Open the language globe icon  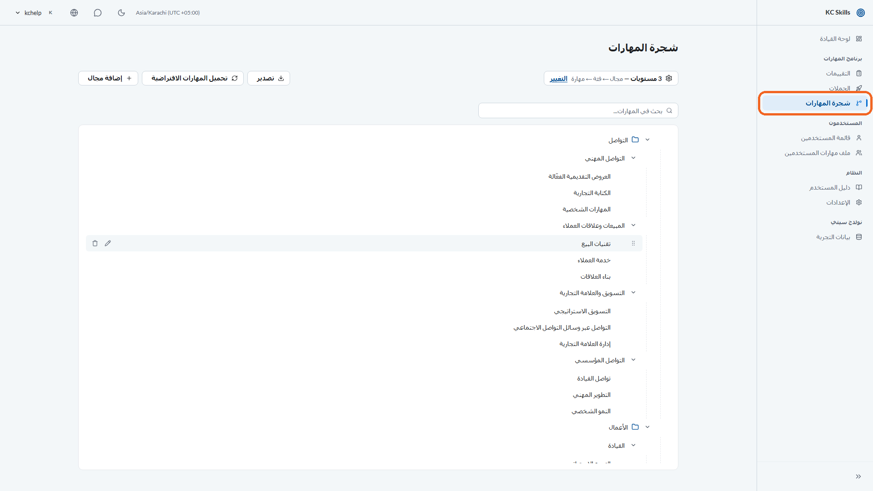[74, 13]
